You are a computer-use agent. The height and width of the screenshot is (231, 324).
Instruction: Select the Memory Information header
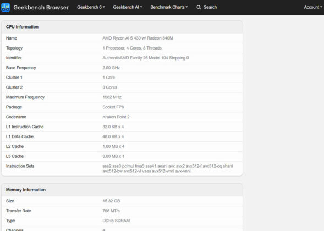[26, 190]
